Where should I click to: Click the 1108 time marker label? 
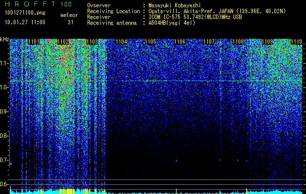pyautogui.click(x=238, y=42)
